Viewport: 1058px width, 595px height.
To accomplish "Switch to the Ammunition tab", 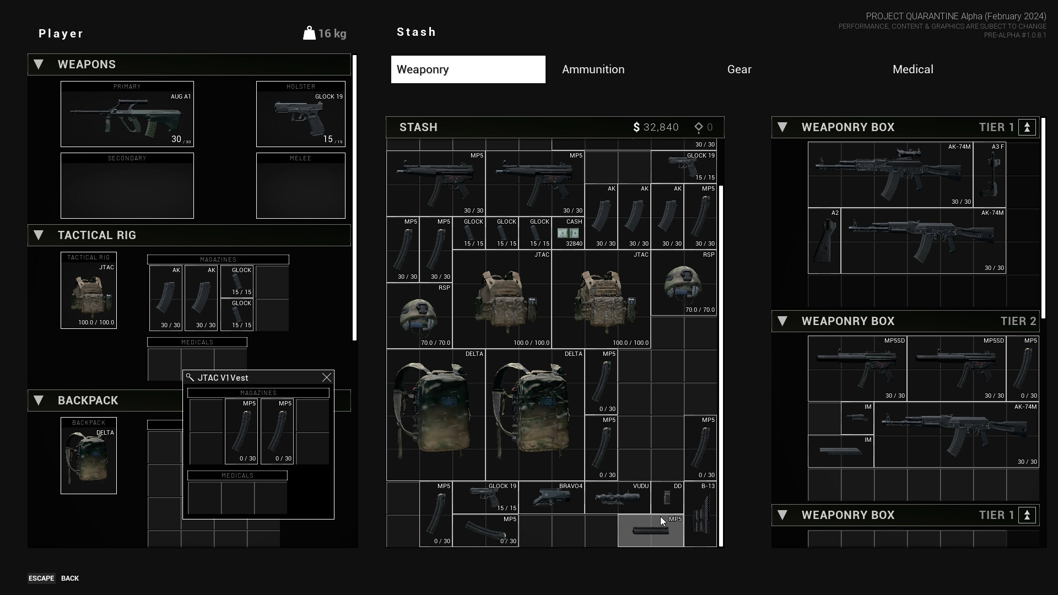I will pyautogui.click(x=593, y=69).
